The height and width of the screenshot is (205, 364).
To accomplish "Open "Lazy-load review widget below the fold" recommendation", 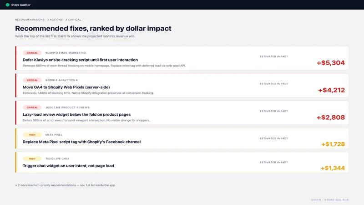I will tap(76, 114).
